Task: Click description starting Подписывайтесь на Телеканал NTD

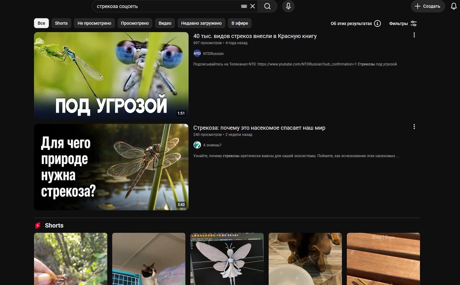Action: 296,64
